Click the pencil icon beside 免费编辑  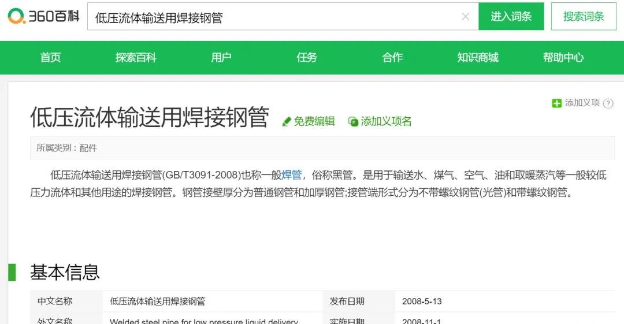[286, 121]
